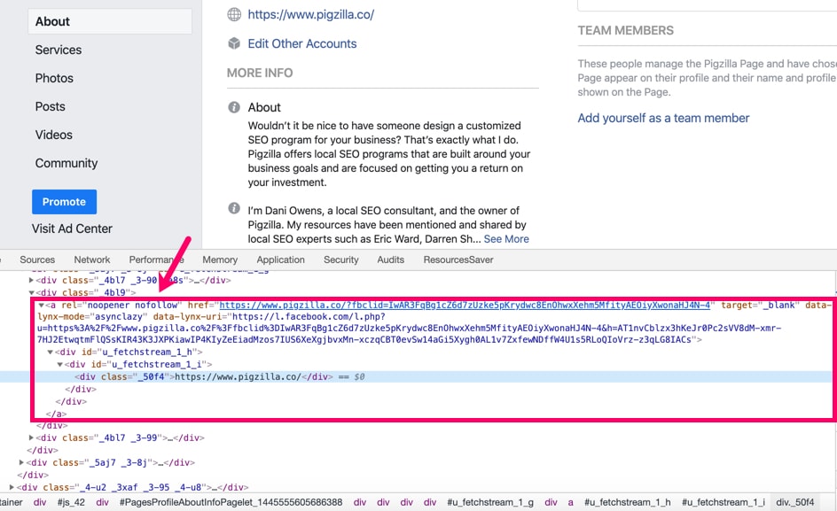The height and width of the screenshot is (511, 837).
Task: Collapse the div class _4bl9 node
Action: tap(32, 292)
